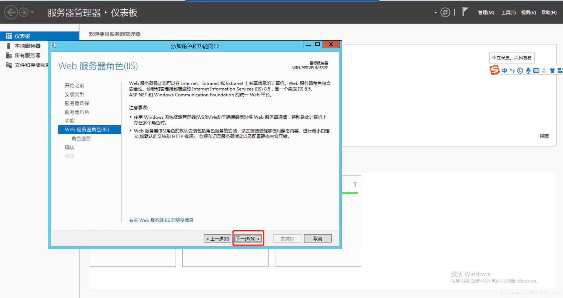This screenshot has height=298, width=563.
Task: Click the 本地服务器 server icon
Action: (x=9, y=46)
